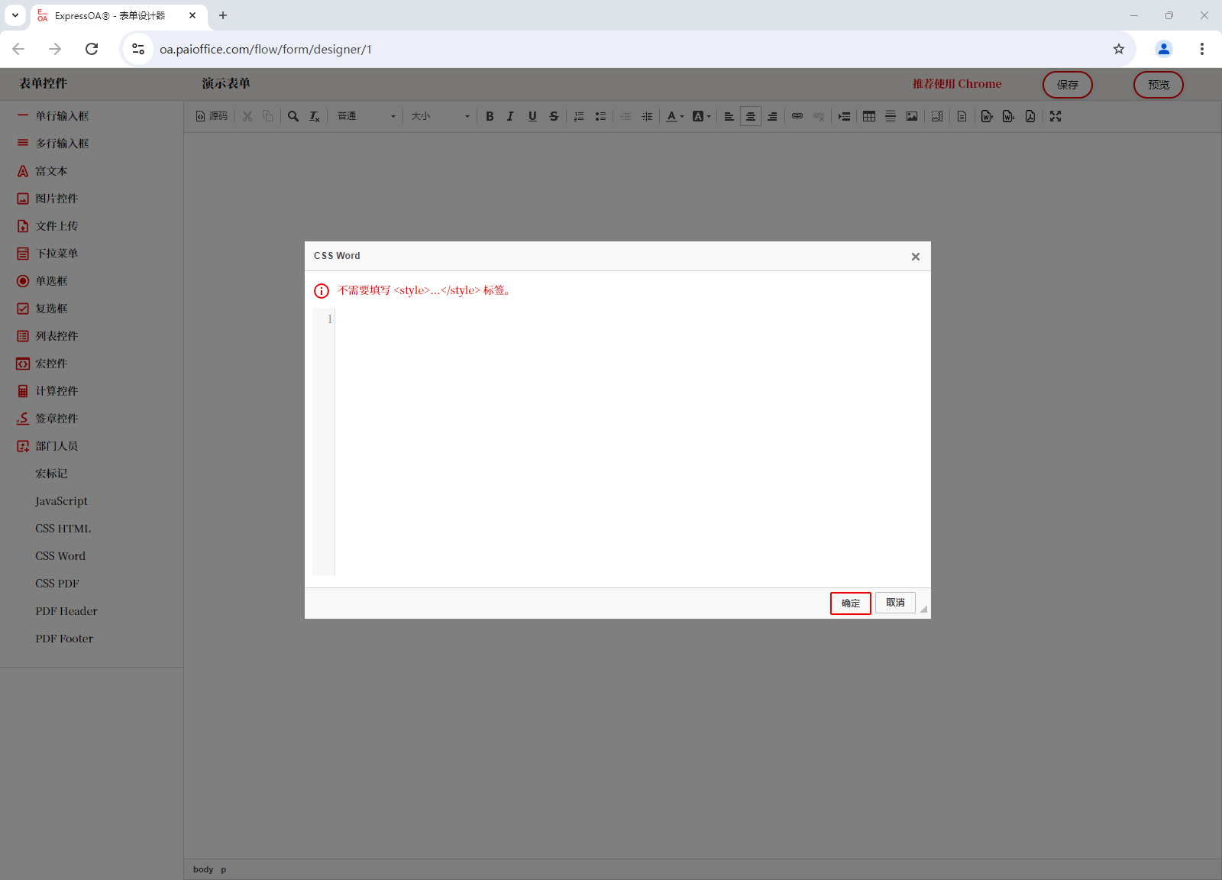
Task: Toggle italic formatting
Action: [510, 116]
